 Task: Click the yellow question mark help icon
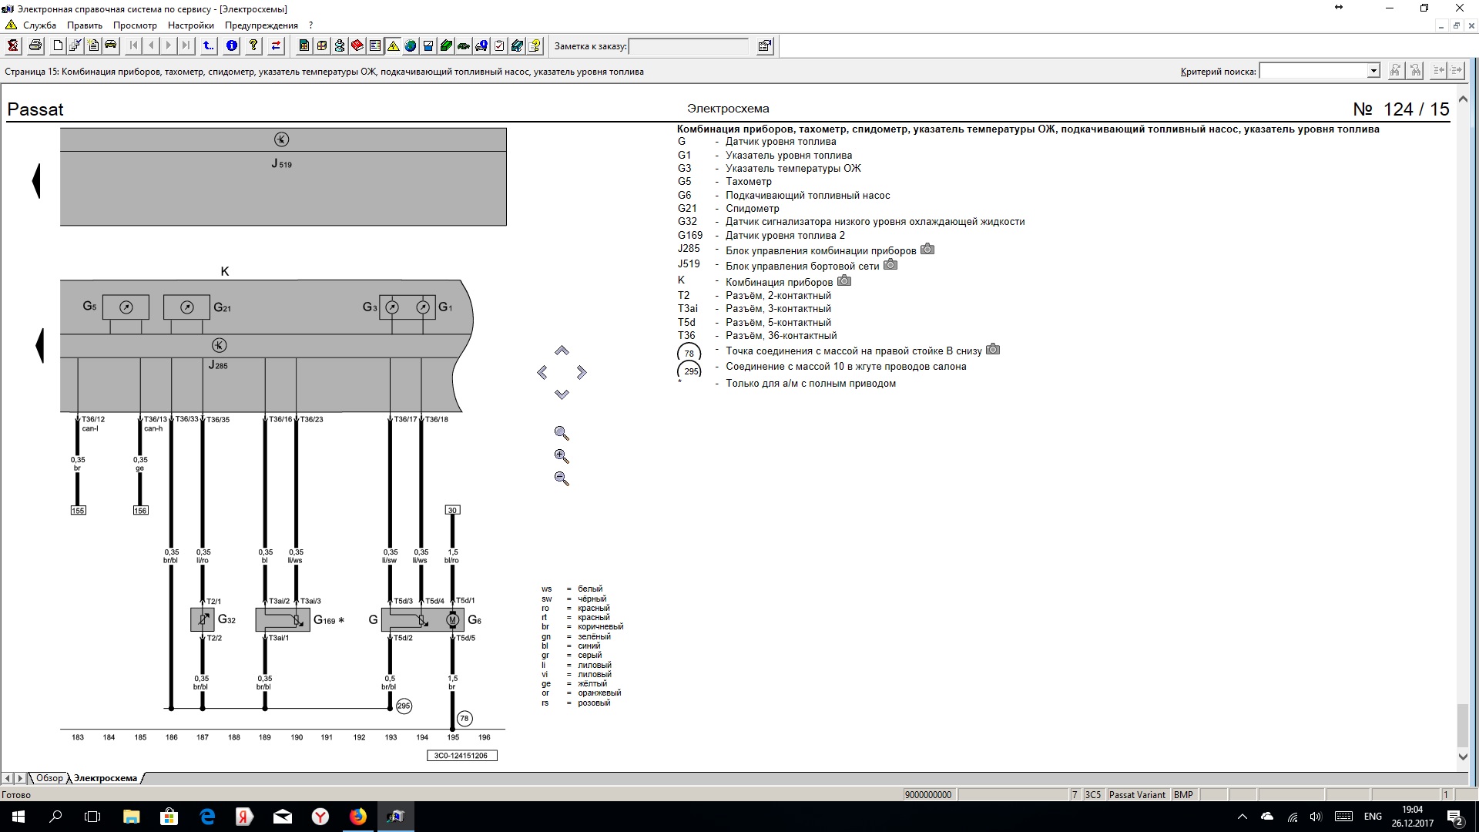(253, 46)
